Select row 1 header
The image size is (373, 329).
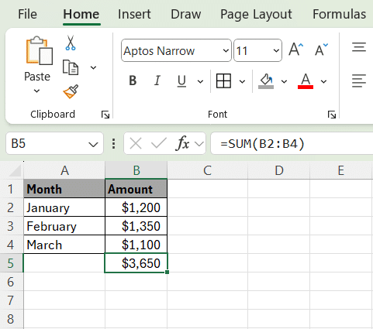coord(12,189)
